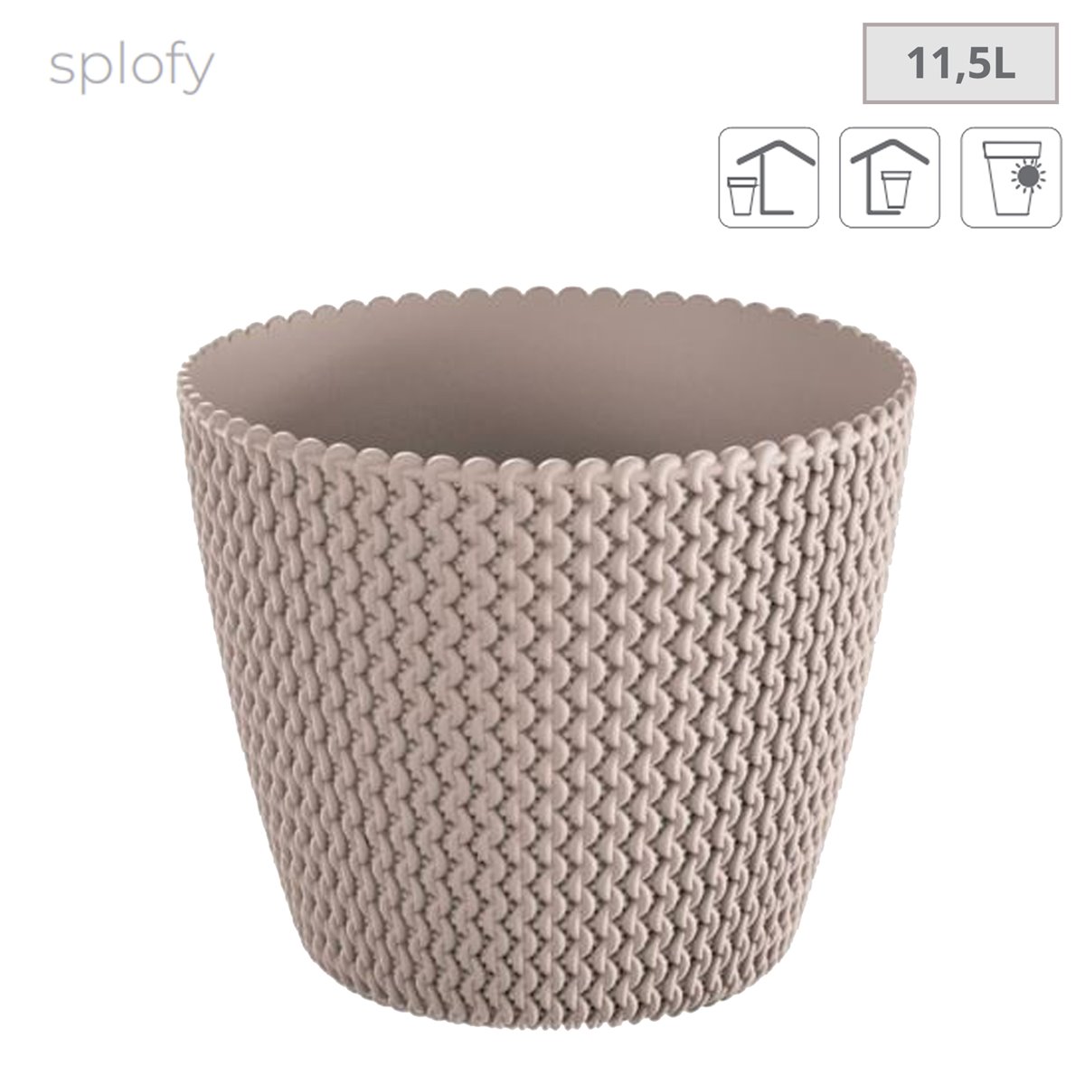Click the sun symbol inside the pot icon
The width and height of the screenshot is (1085, 1085).
pyautogui.click(x=1032, y=175)
